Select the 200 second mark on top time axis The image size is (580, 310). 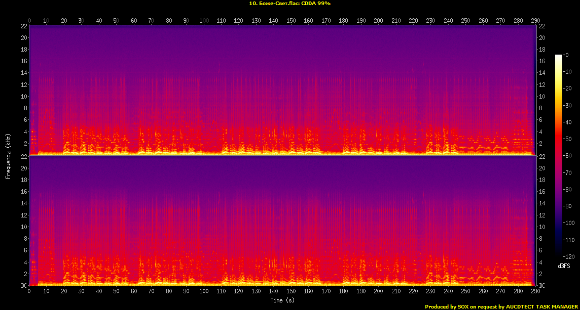378,21
